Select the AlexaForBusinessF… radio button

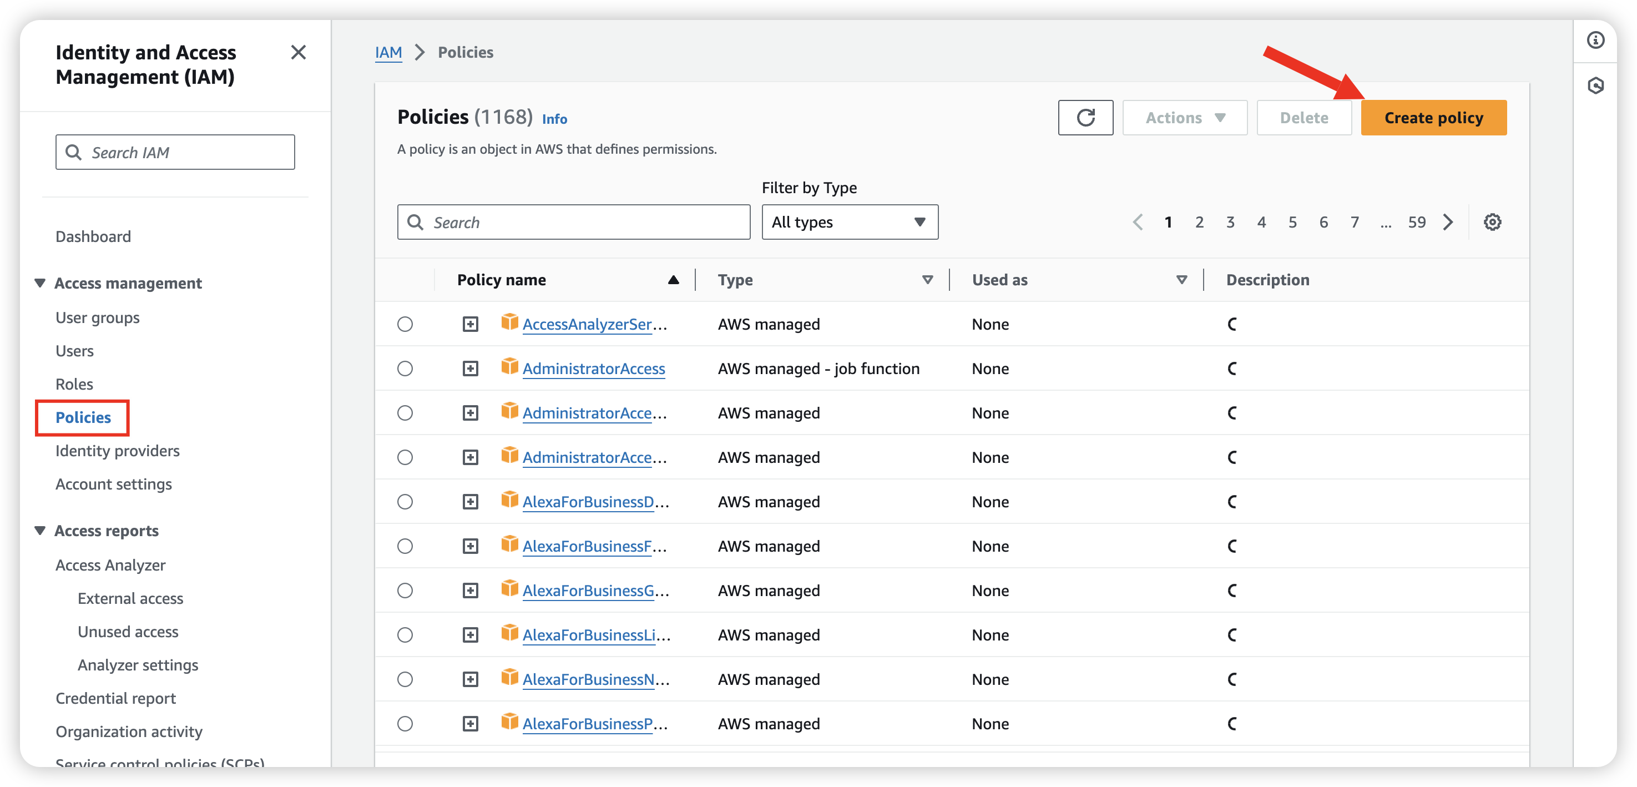(405, 547)
